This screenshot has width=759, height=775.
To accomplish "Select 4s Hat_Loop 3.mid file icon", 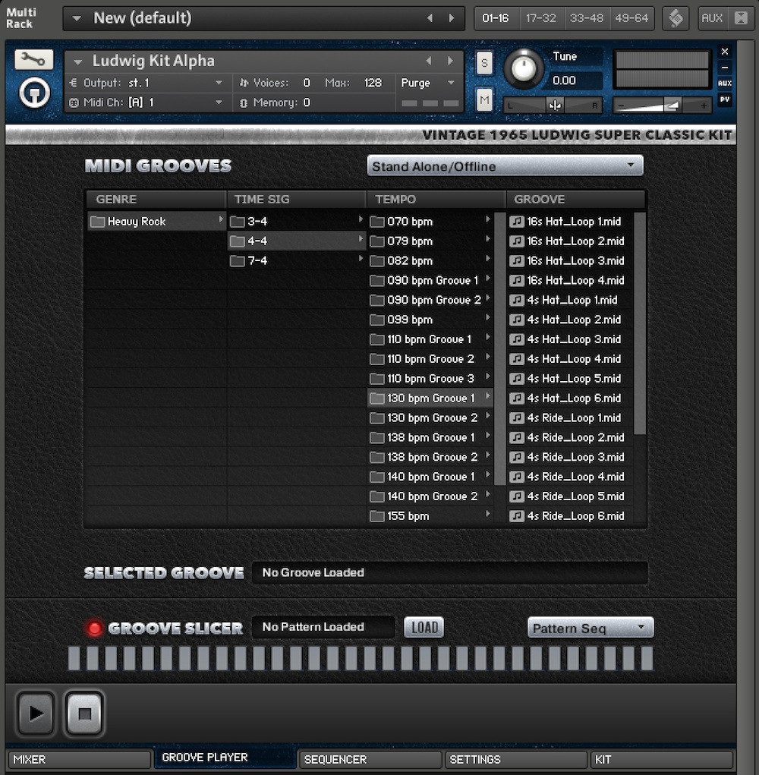I will click(517, 339).
